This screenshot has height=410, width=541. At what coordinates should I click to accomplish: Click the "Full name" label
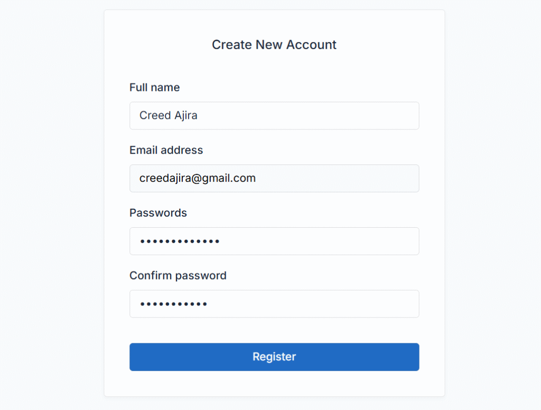155,87
